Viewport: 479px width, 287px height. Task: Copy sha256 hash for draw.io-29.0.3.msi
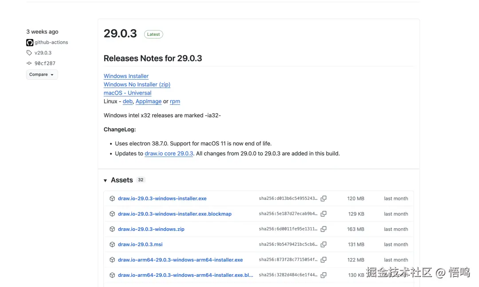pos(323,245)
